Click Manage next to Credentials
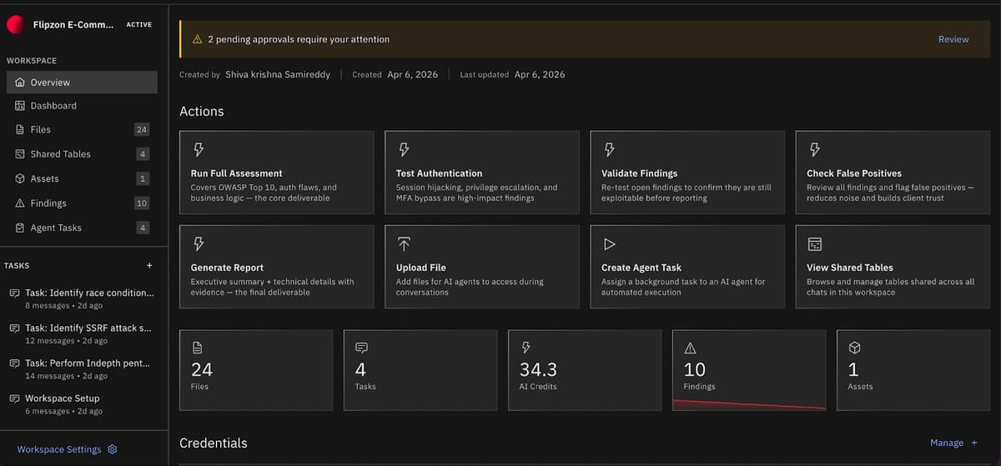 pyautogui.click(x=947, y=443)
